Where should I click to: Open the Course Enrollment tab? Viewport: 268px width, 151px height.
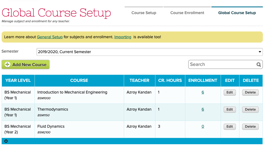(x=187, y=13)
